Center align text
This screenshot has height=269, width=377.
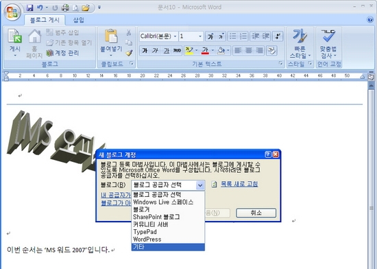pyautogui.click(x=249, y=51)
